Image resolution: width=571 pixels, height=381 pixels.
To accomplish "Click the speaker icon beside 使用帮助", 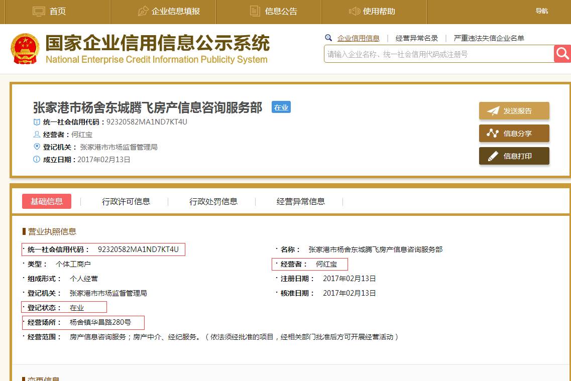I will [x=355, y=11].
